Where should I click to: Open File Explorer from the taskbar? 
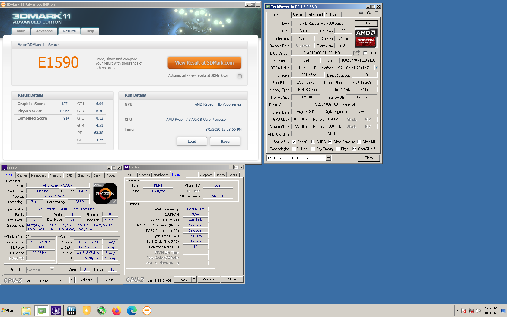26,311
